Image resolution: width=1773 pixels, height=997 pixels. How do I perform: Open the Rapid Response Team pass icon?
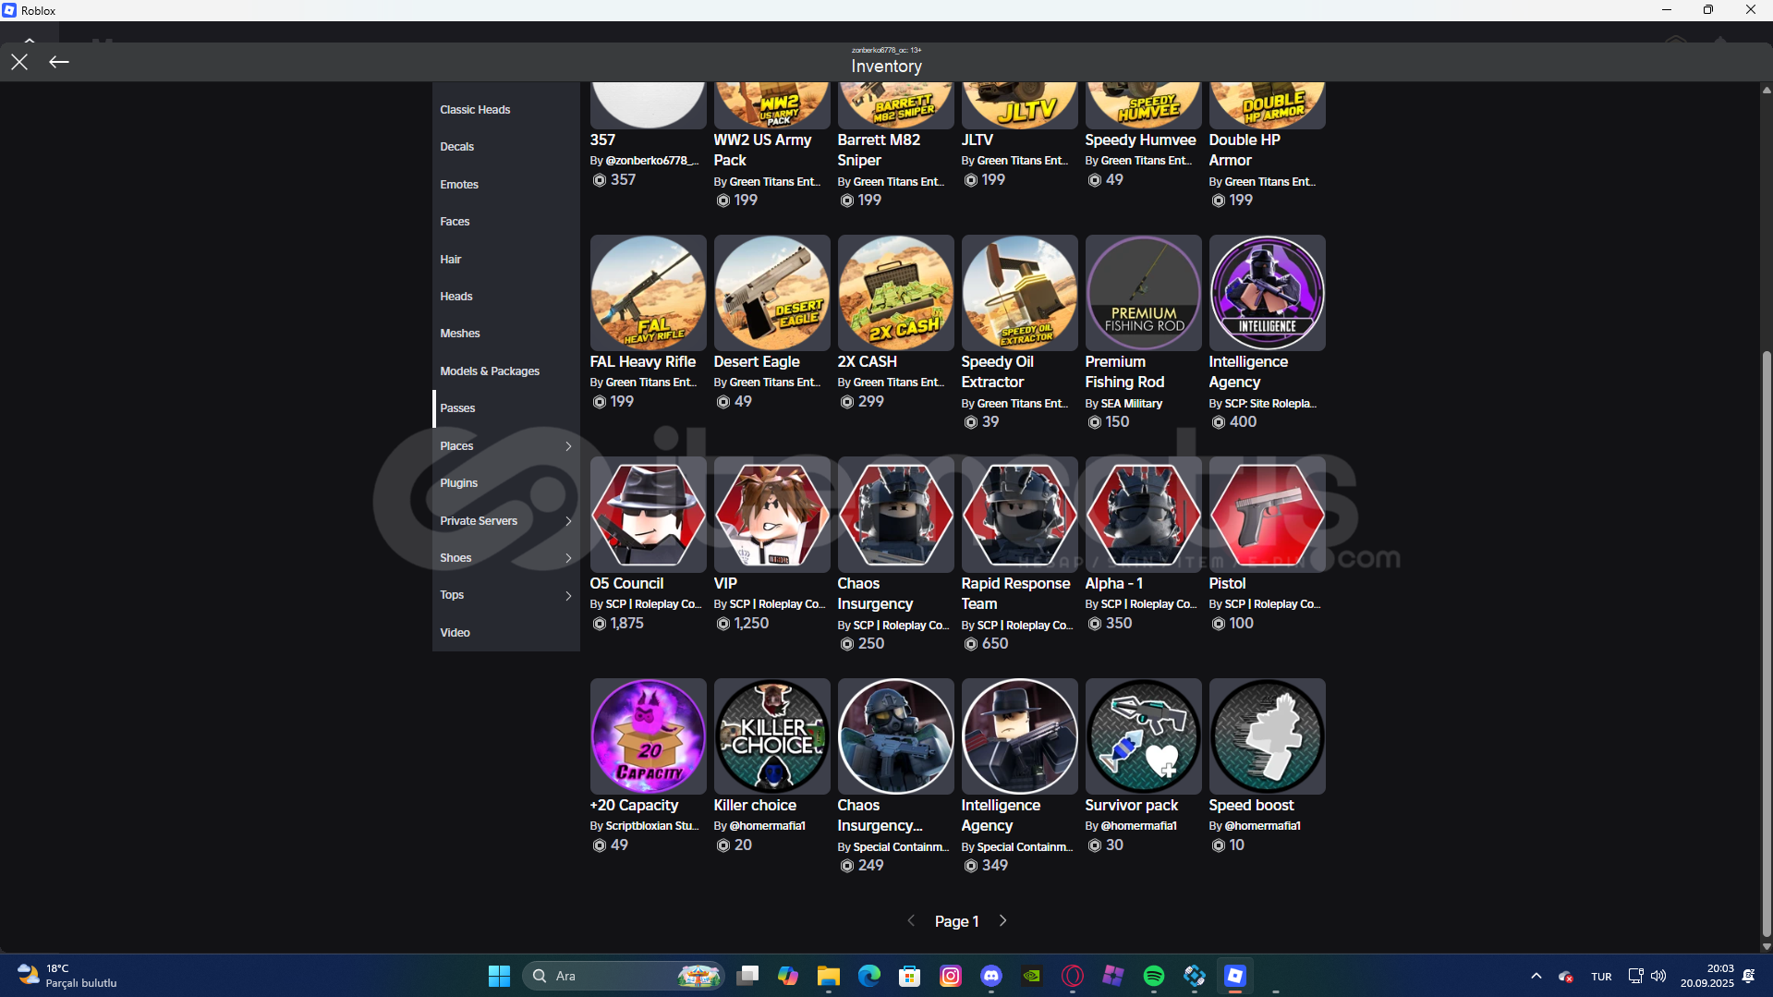coord(1020,515)
